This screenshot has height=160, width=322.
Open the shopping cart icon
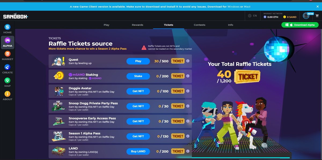317,16
